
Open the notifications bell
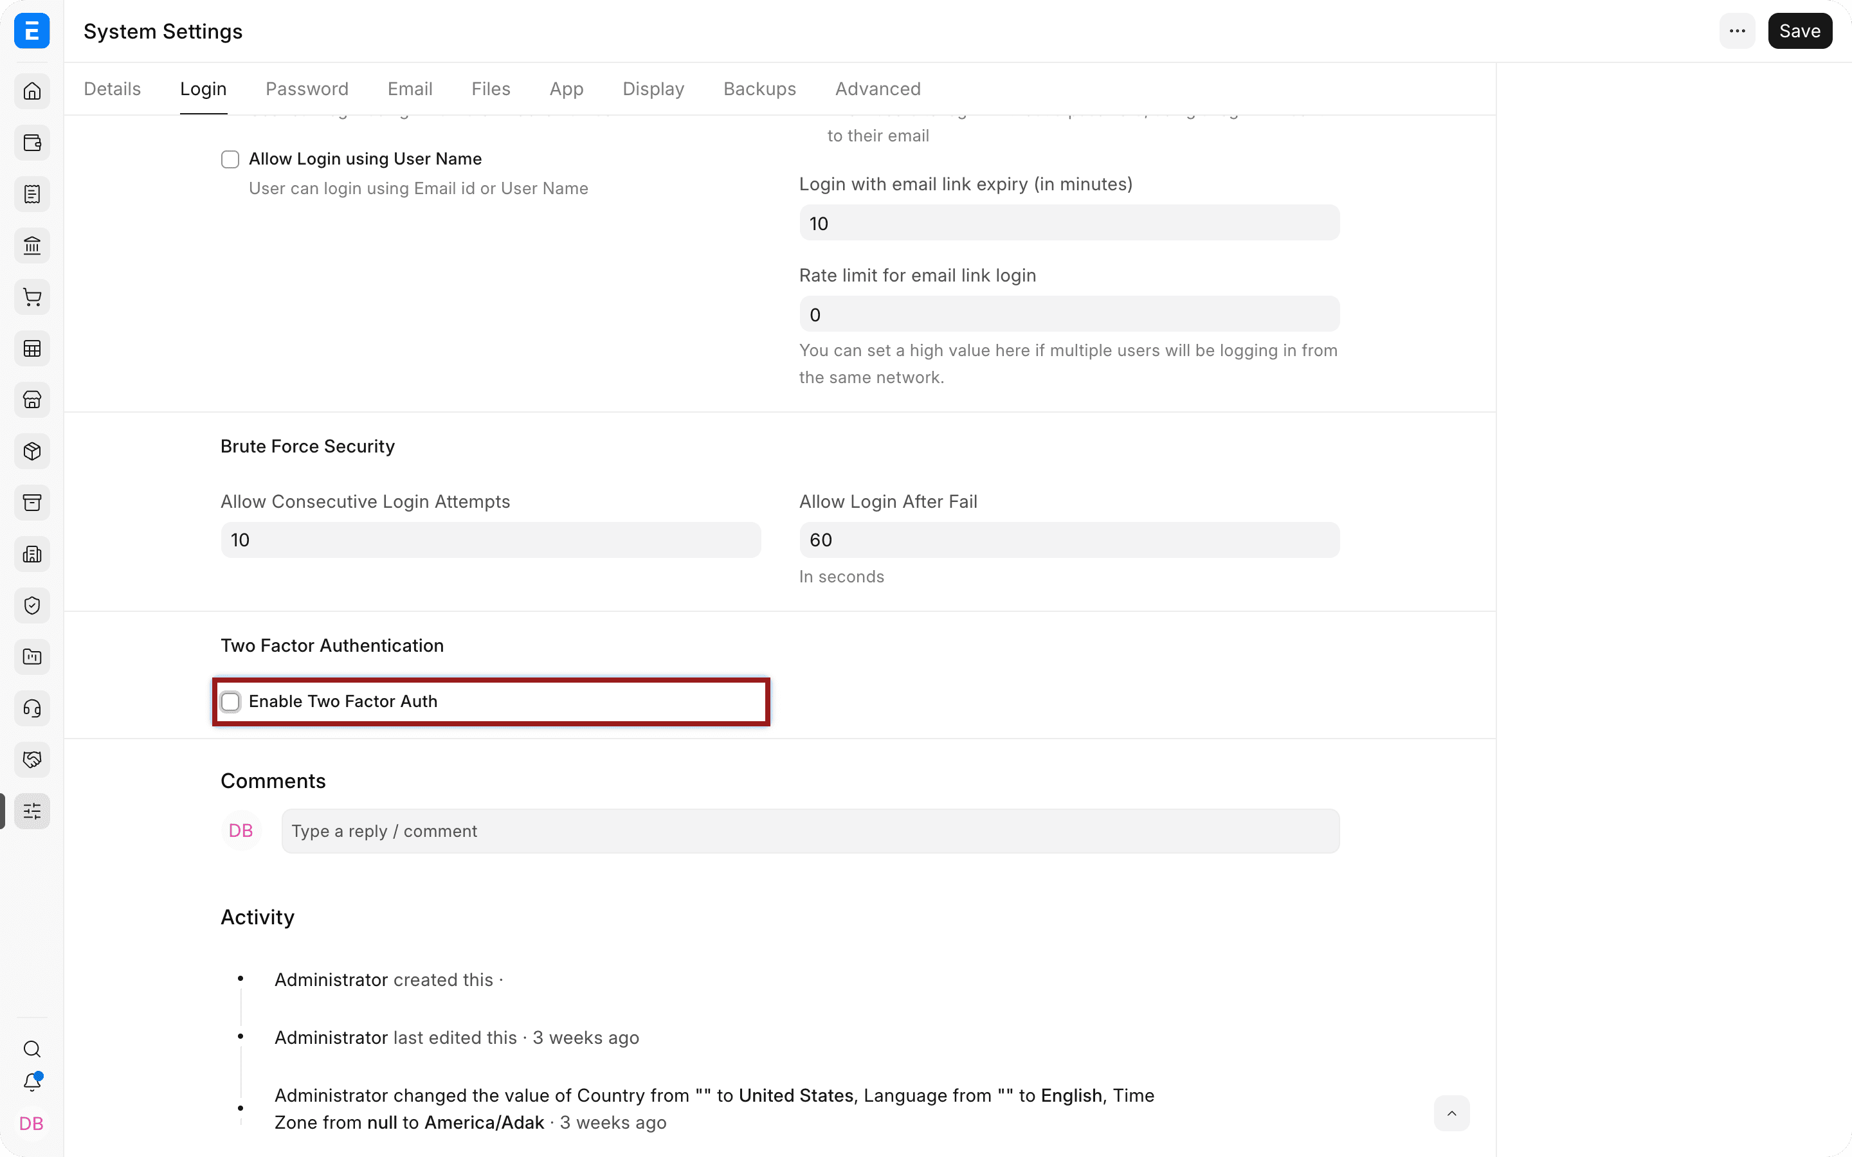[x=32, y=1082]
